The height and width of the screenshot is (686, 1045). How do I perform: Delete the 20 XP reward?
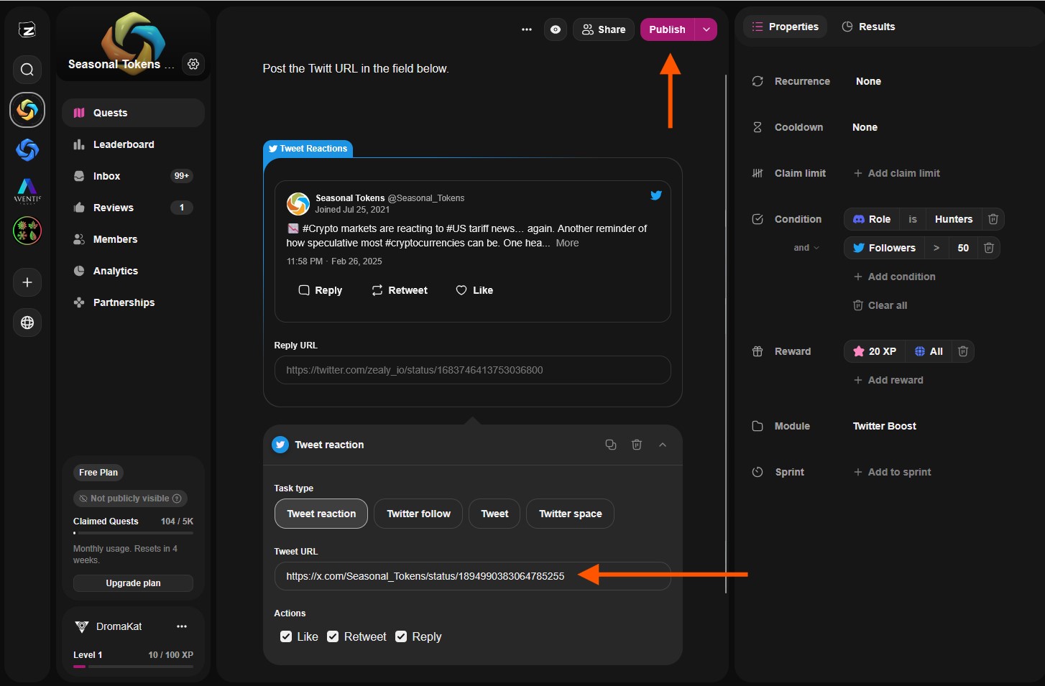click(x=963, y=351)
